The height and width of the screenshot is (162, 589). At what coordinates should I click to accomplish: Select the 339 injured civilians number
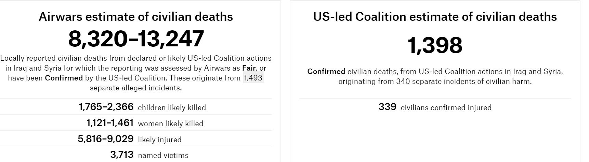click(x=387, y=107)
